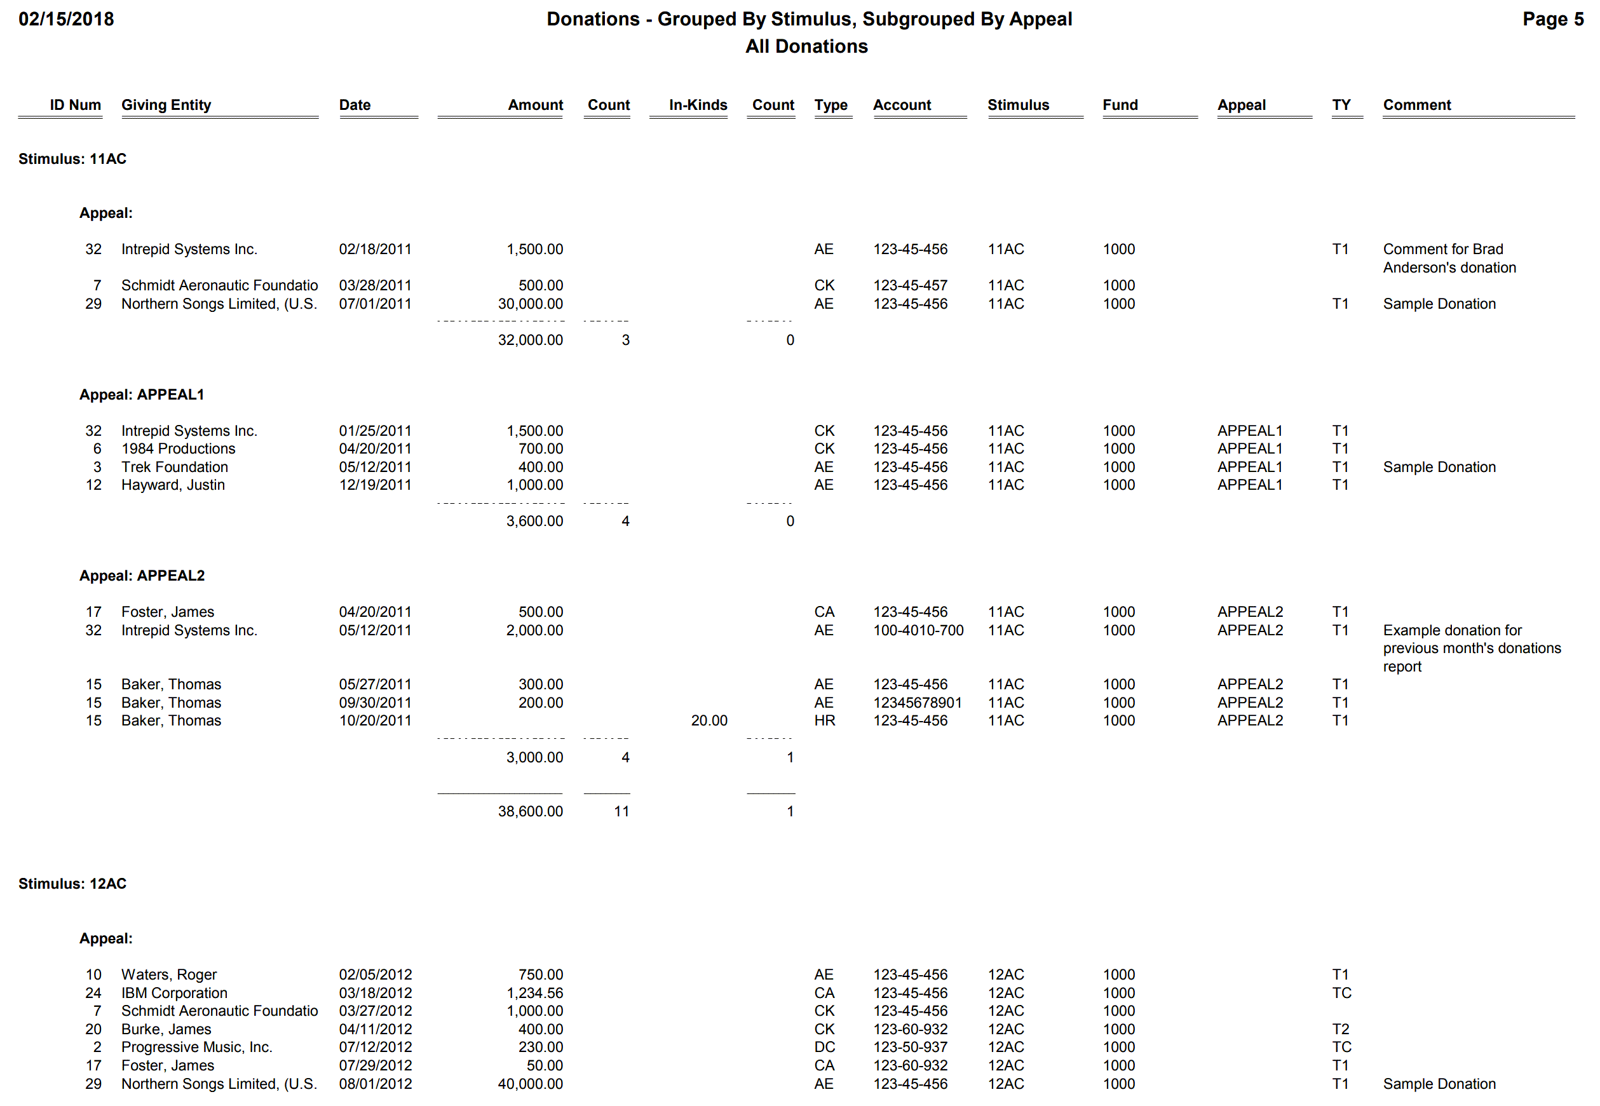Click the 'Stimulus: 12AC' group heading
The height and width of the screenshot is (1106, 1600).
click(72, 884)
